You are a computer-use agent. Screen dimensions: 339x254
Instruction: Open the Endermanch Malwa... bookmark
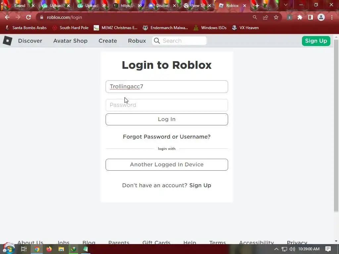tap(166, 28)
